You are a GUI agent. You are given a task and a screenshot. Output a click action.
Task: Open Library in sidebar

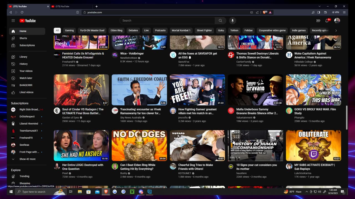point(27,57)
